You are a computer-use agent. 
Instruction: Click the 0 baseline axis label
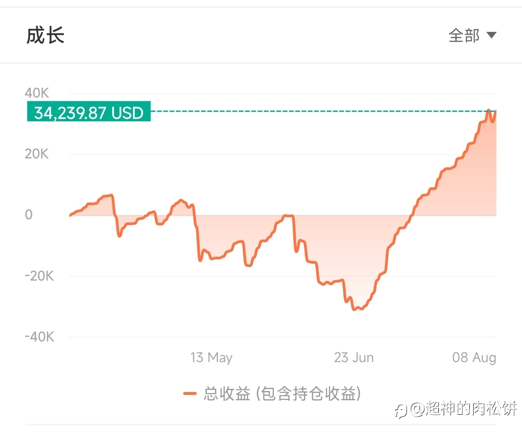coord(29,214)
